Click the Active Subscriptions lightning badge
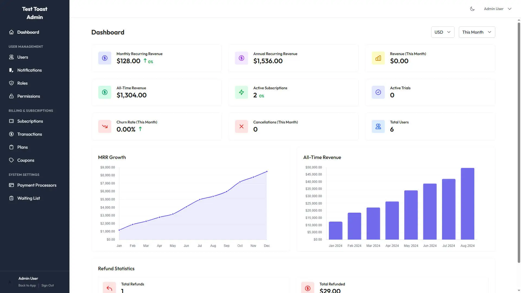This screenshot has width=521, height=293. coord(241,92)
